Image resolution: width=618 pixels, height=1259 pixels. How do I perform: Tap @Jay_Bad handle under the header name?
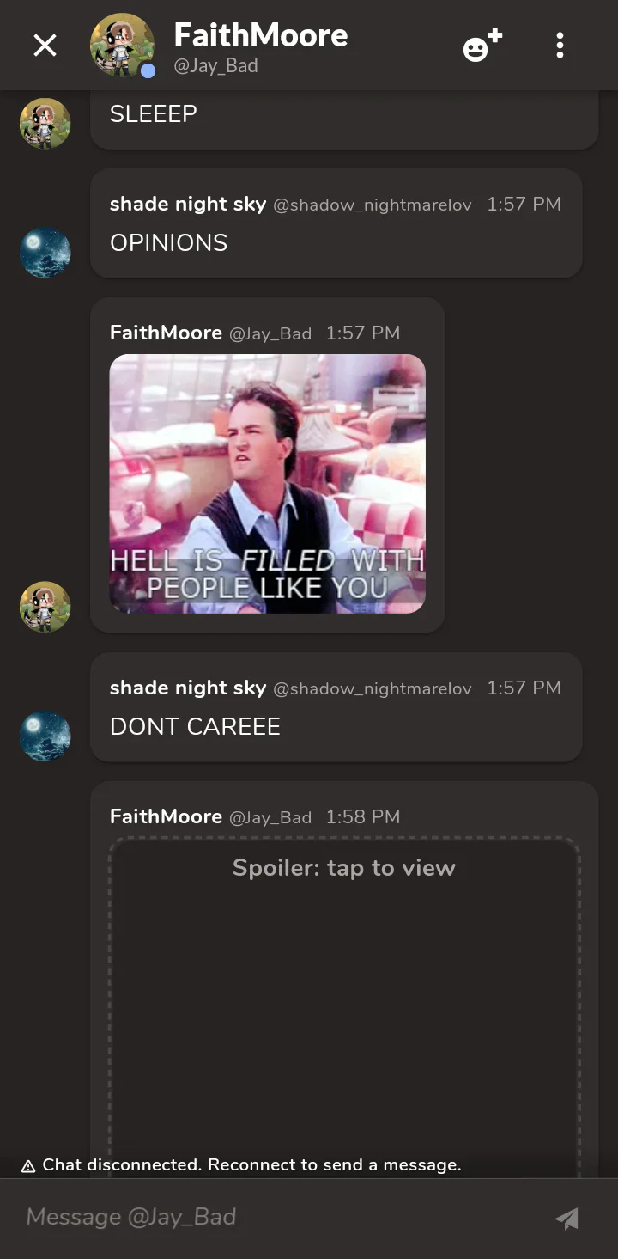pos(215,66)
